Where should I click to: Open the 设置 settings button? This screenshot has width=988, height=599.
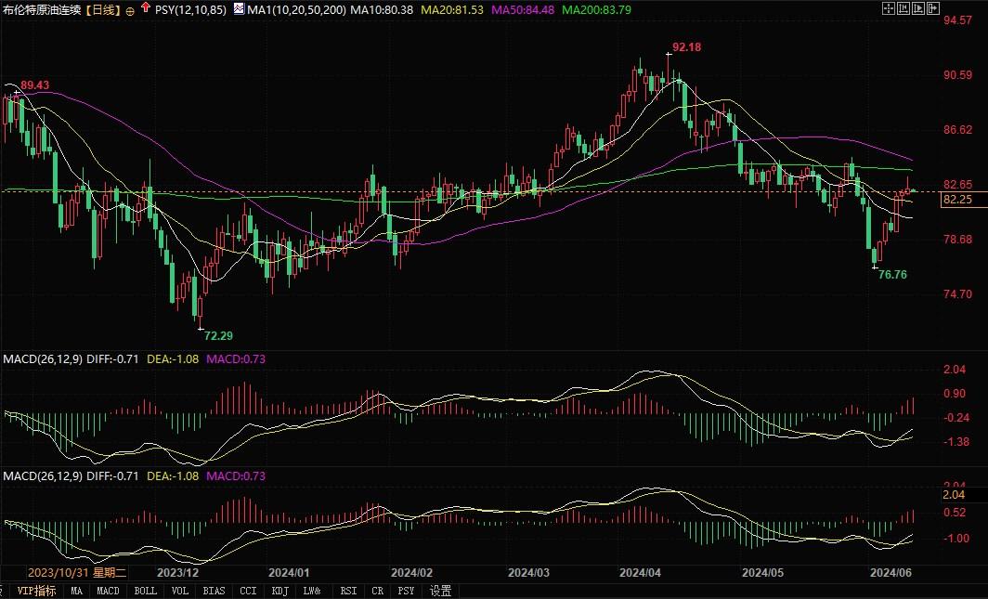pyautogui.click(x=440, y=591)
